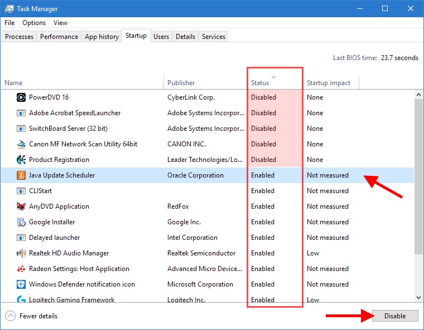Select the AnyDVD Application fox icon

pos(21,206)
